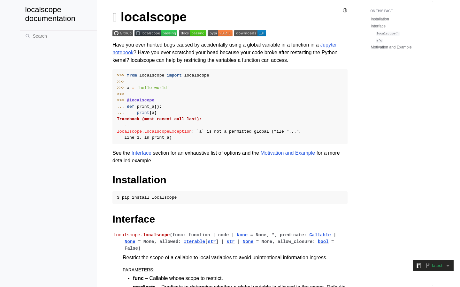Go to localscope() in page contents

(x=387, y=33)
